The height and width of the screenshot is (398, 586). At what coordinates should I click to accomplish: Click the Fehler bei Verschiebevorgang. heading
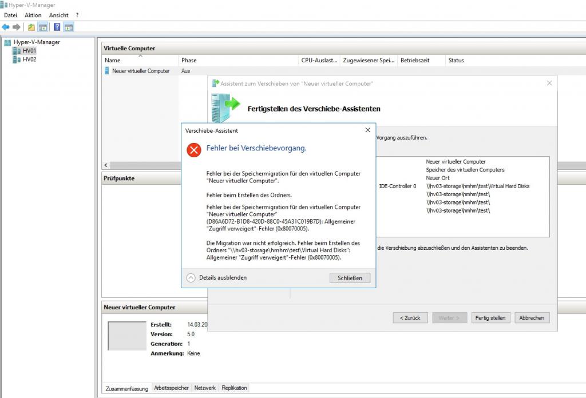click(x=256, y=148)
